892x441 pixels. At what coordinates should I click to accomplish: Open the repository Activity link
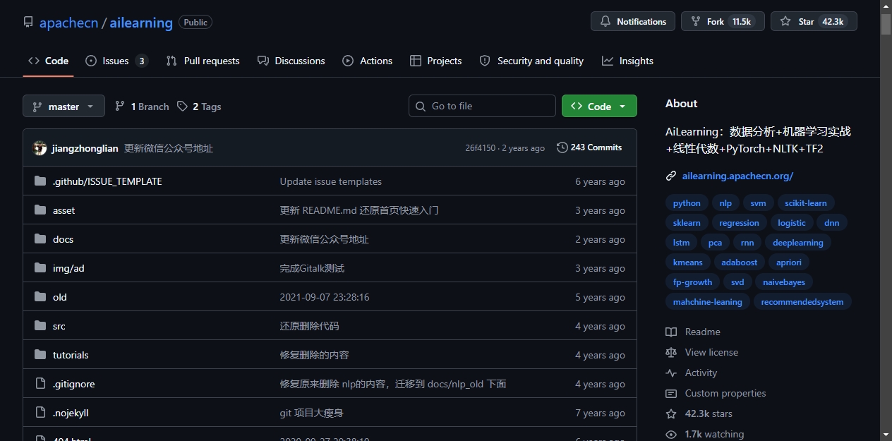[692, 373]
